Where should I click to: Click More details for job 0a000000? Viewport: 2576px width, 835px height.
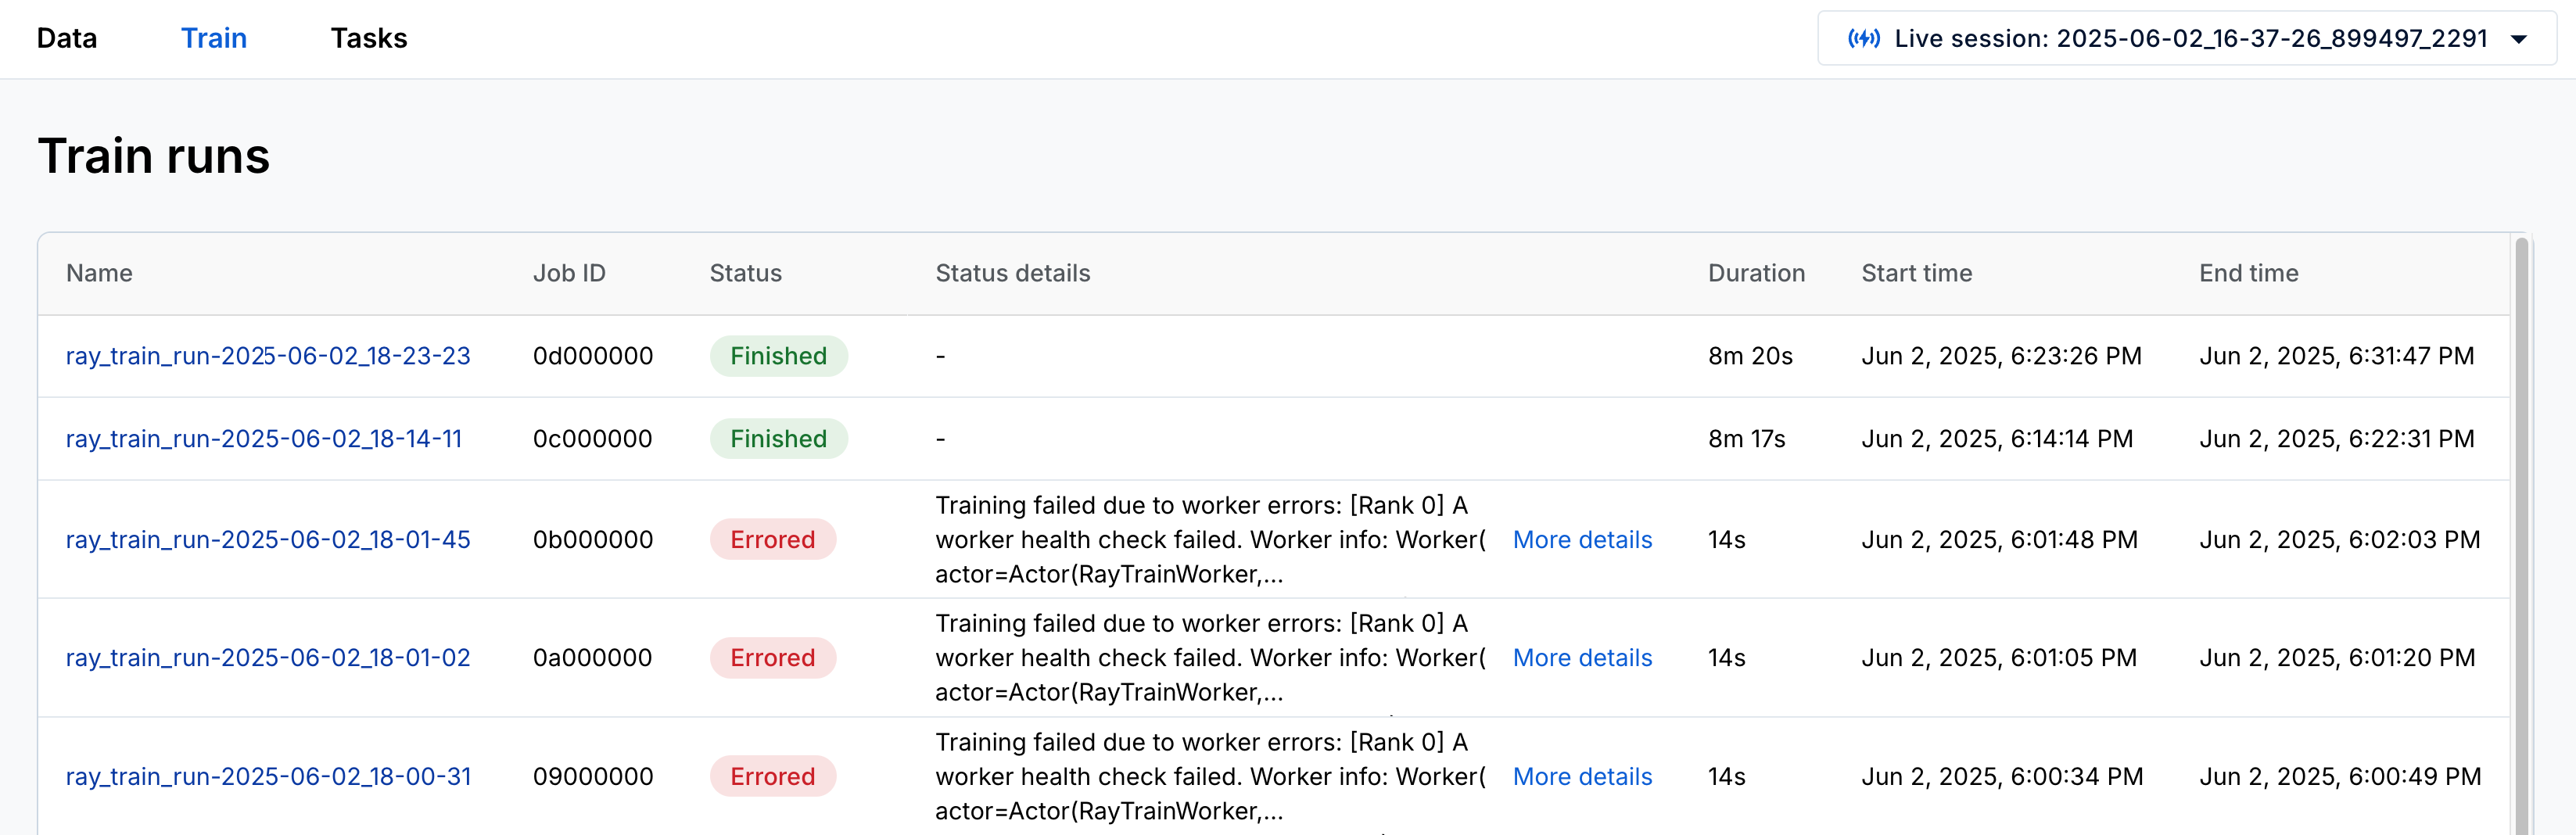(x=1582, y=658)
